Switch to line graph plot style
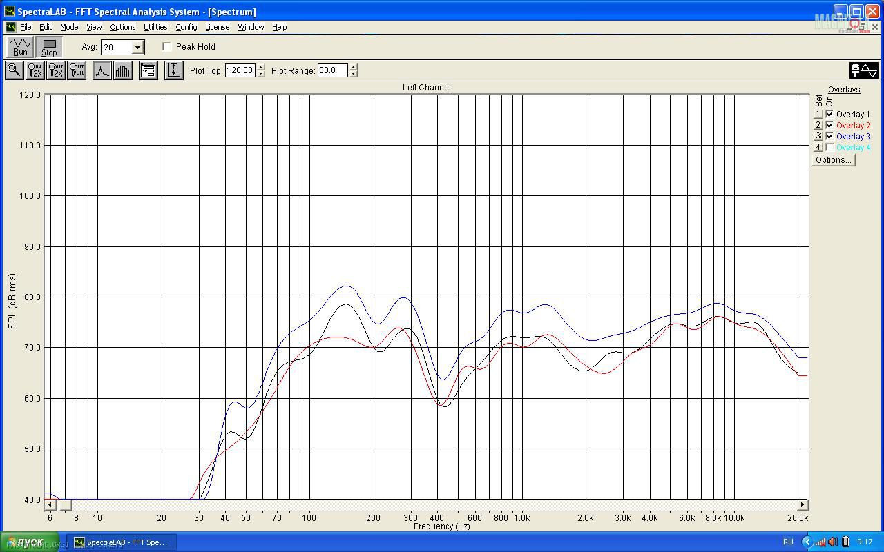The image size is (884, 552). click(x=102, y=70)
